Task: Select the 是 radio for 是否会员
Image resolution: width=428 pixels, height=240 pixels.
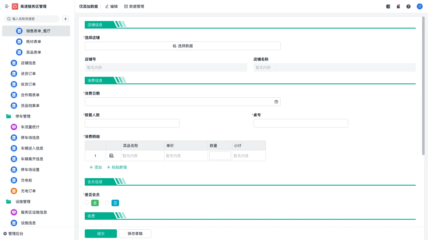Action: point(87,203)
